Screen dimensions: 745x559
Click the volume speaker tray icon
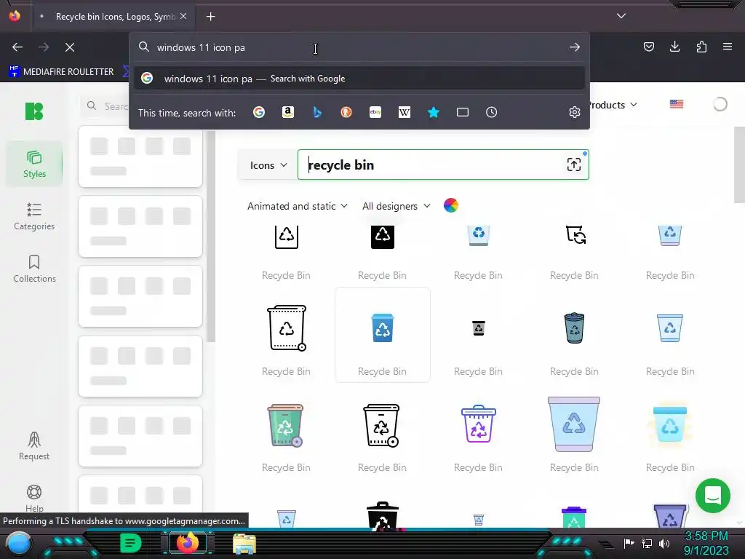pyautogui.click(x=664, y=543)
